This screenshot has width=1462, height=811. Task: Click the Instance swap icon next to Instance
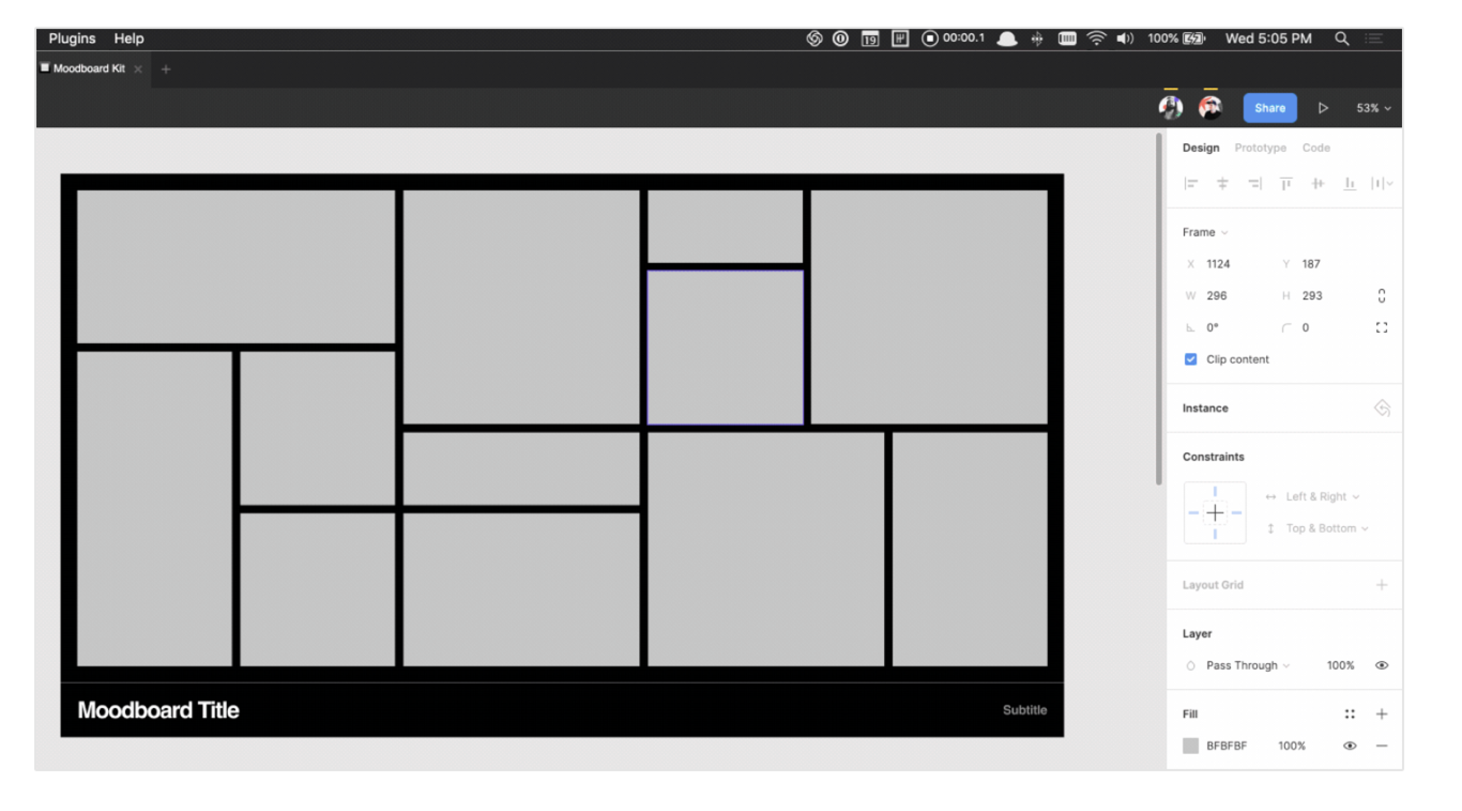(x=1381, y=407)
